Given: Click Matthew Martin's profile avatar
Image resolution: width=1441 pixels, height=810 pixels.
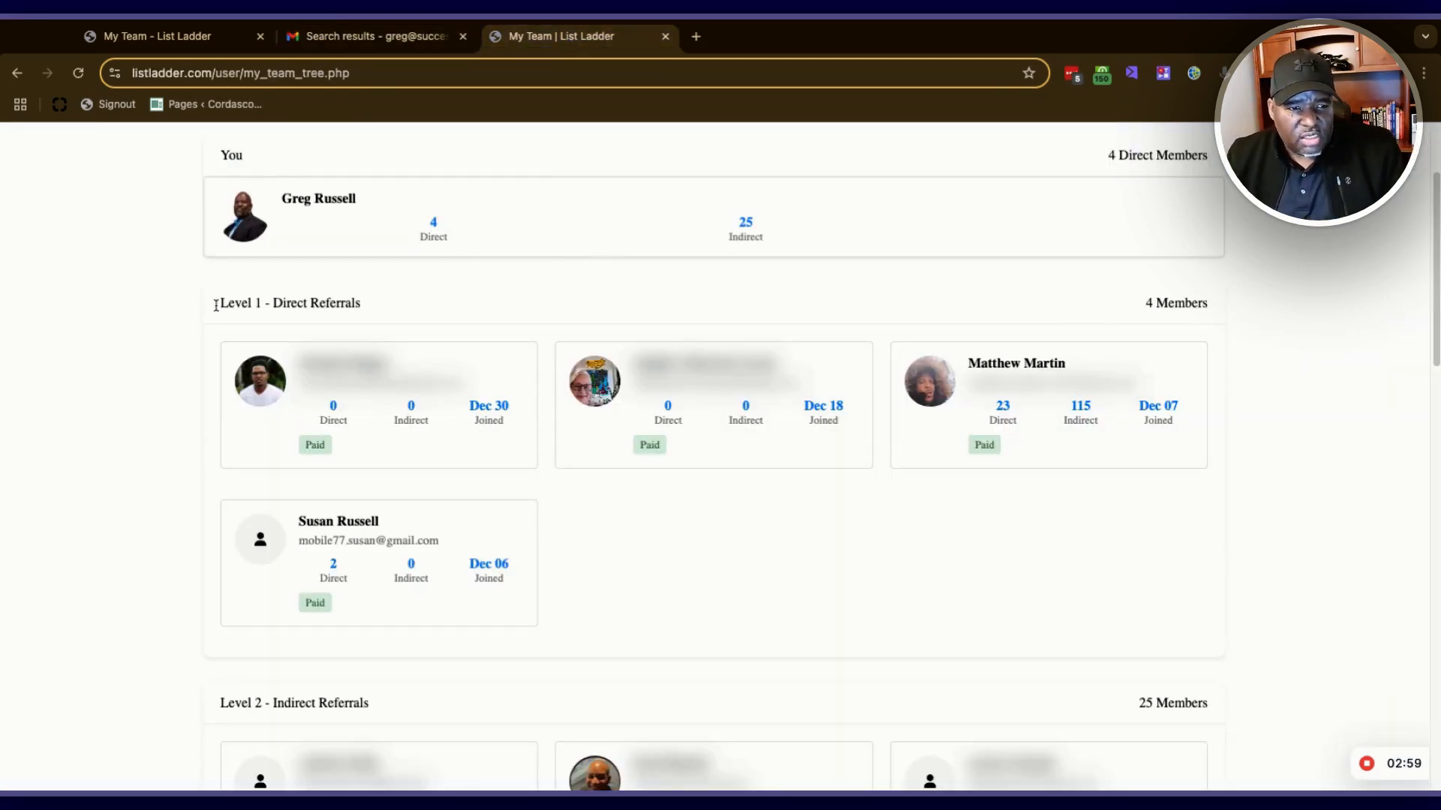Looking at the screenshot, I should point(930,380).
